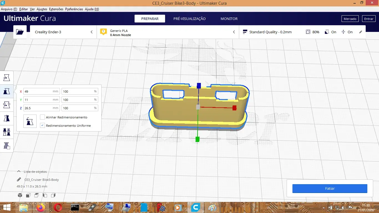Open Opera browser from the taskbar
This screenshot has width=379, height=213.
[58, 207]
